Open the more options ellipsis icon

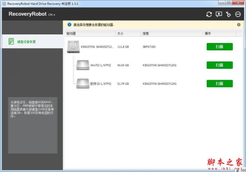(238, 14)
